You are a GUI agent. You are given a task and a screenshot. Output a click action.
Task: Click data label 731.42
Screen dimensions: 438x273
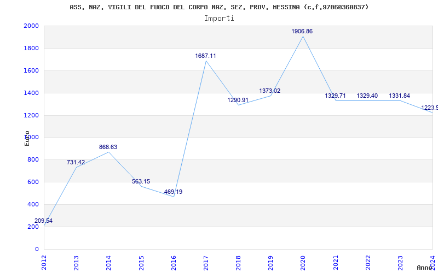click(76, 162)
